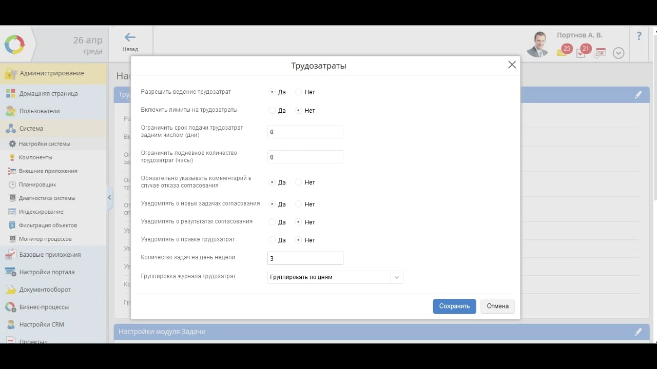Open Настройки системы item

53,144
